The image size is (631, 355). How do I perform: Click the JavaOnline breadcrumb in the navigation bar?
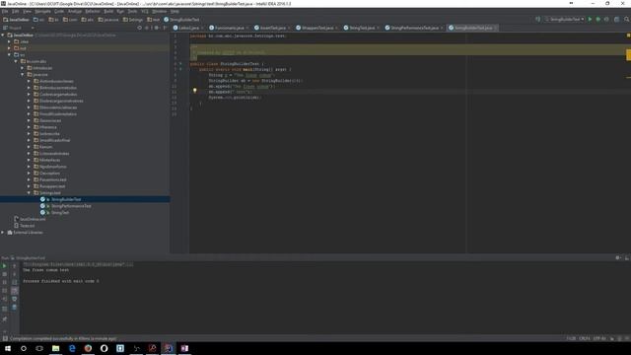(x=16, y=20)
